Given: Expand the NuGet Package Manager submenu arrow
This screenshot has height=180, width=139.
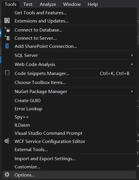Looking at the screenshot, I should pyautogui.click(x=132, y=92).
